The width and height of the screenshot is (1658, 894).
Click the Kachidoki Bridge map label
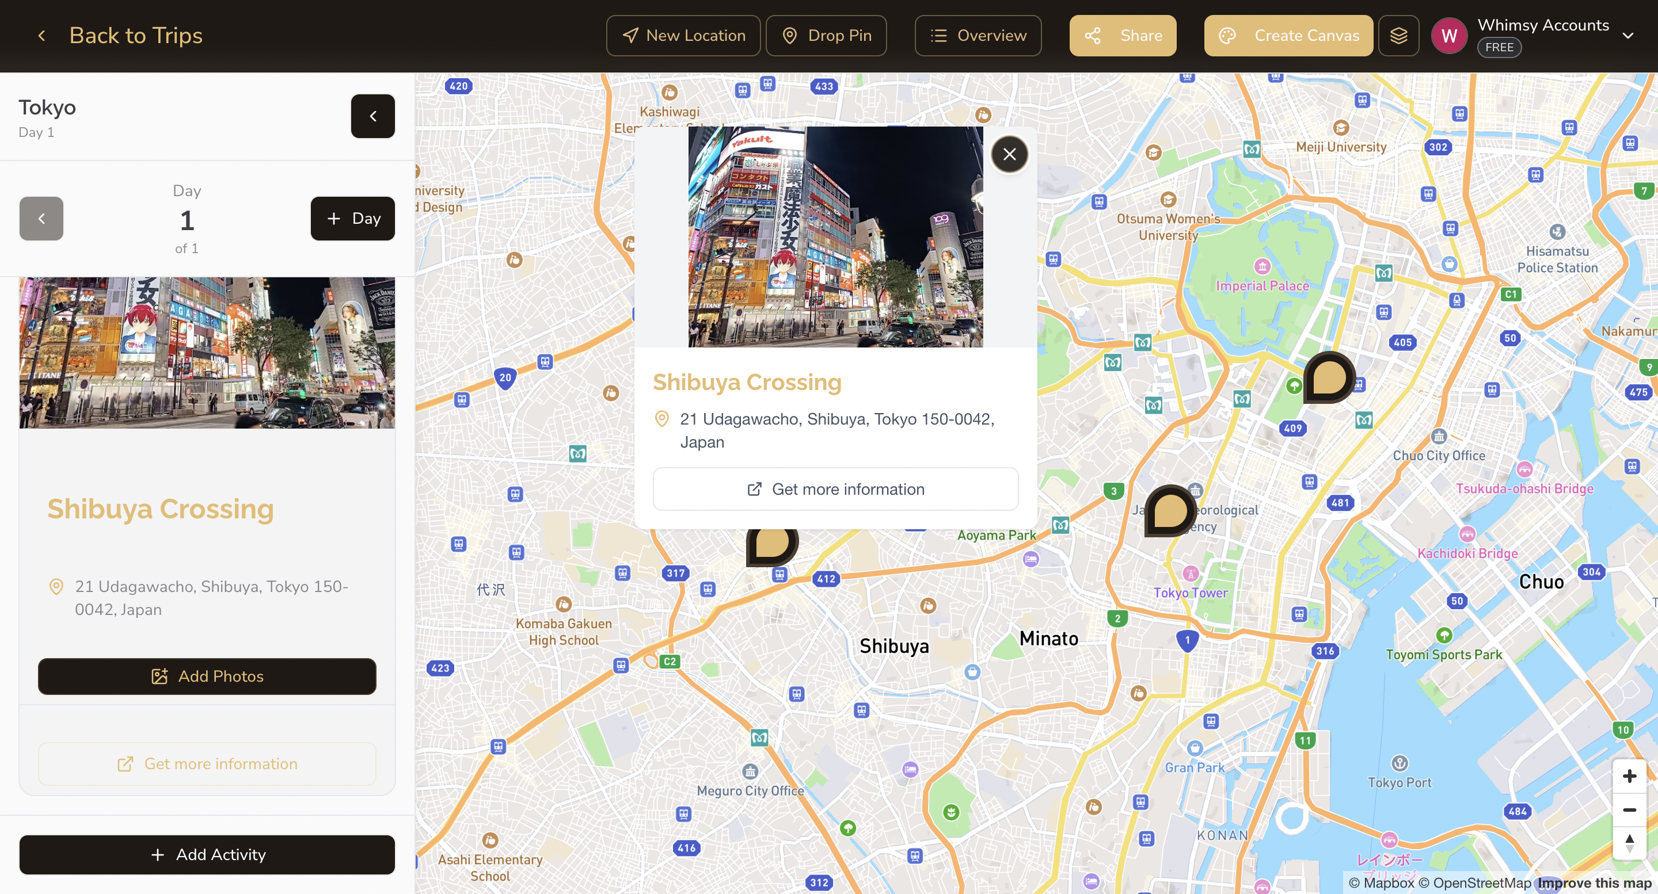click(x=1467, y=553)
